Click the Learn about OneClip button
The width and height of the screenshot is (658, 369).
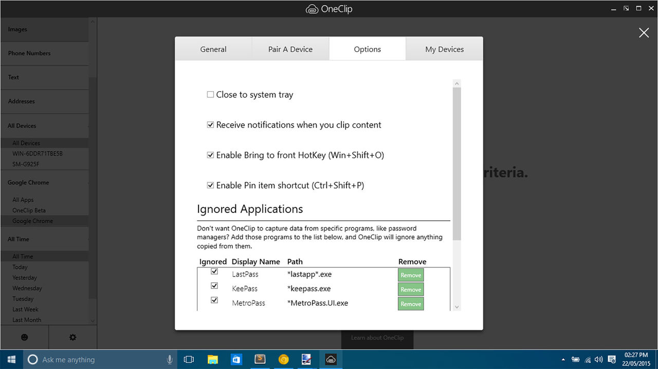(377, 338)
